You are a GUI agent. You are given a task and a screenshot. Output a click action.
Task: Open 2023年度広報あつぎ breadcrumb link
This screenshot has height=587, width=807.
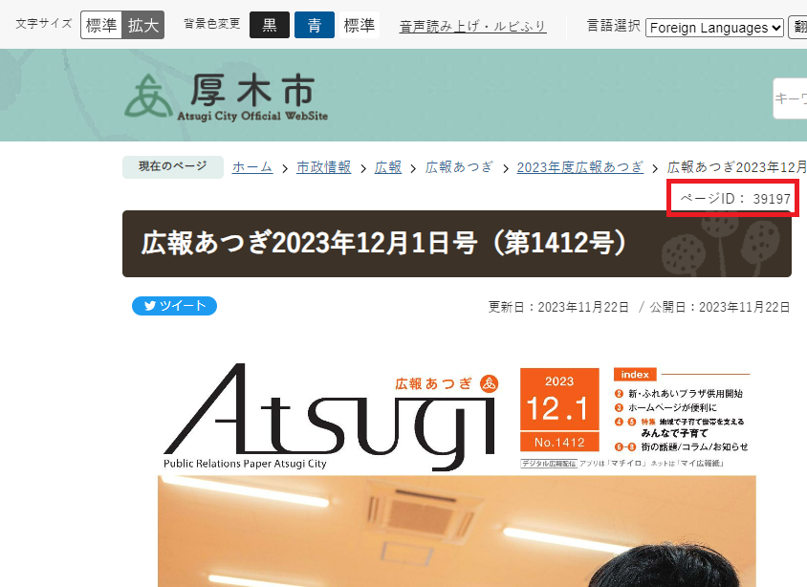[x=579, y=167]
